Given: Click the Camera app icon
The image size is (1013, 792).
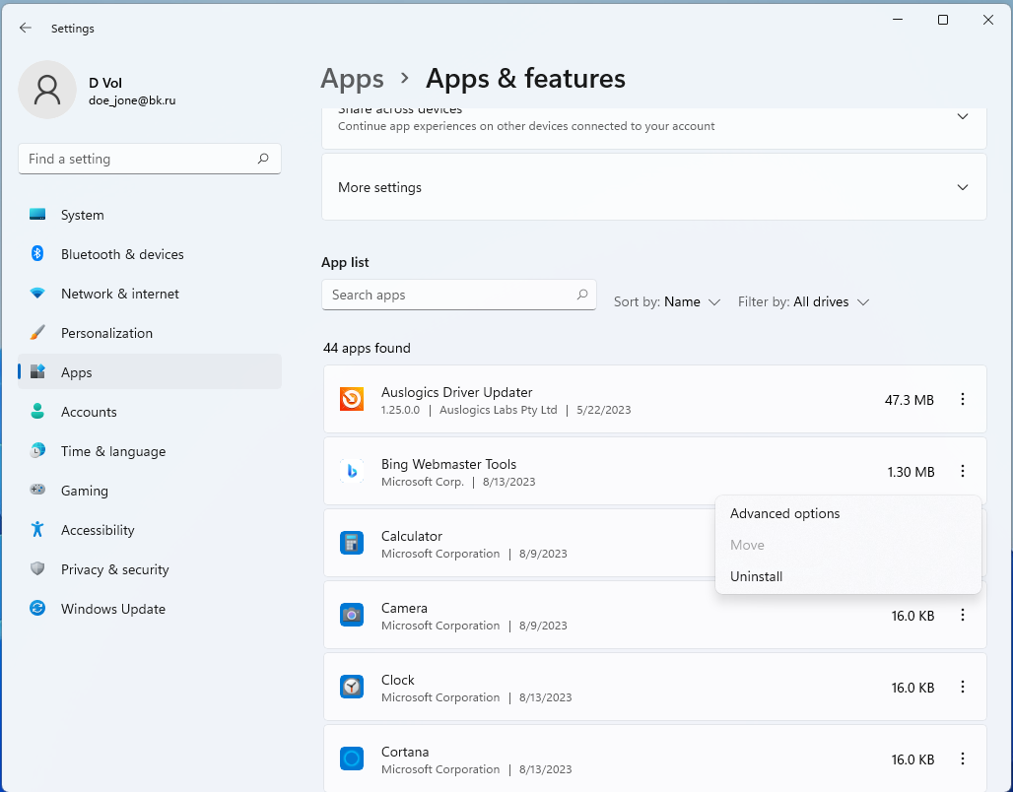Looking at the screenshot, I should (352, 615).
